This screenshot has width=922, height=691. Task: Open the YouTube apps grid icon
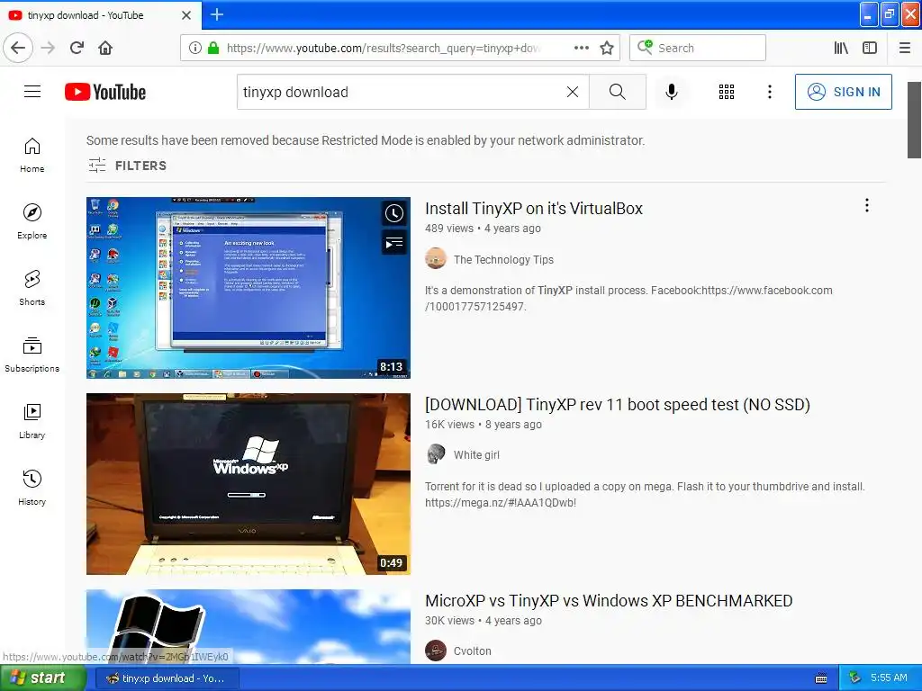[x=727, y=92]
